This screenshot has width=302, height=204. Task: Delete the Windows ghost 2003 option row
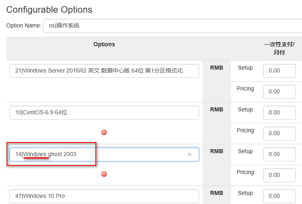(104, 174)
